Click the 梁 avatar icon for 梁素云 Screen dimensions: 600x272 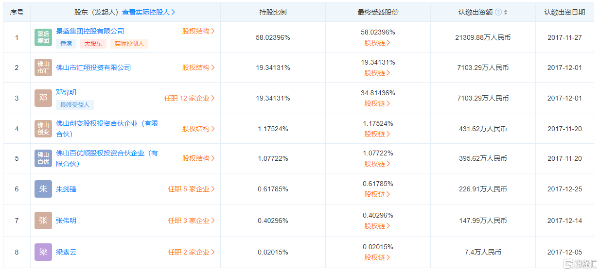(x=43, y=252)
